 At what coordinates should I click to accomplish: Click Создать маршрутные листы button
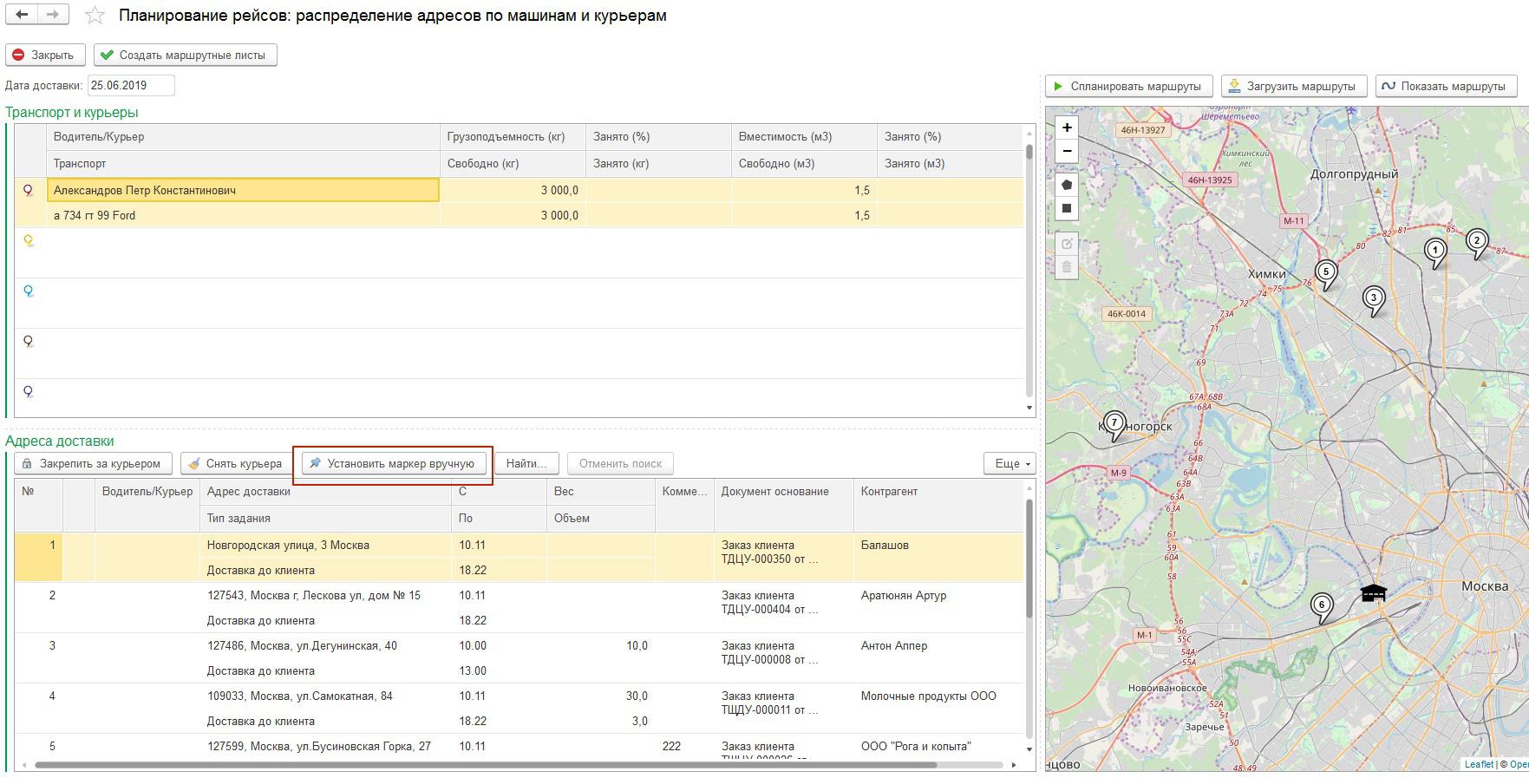[186, 55]
